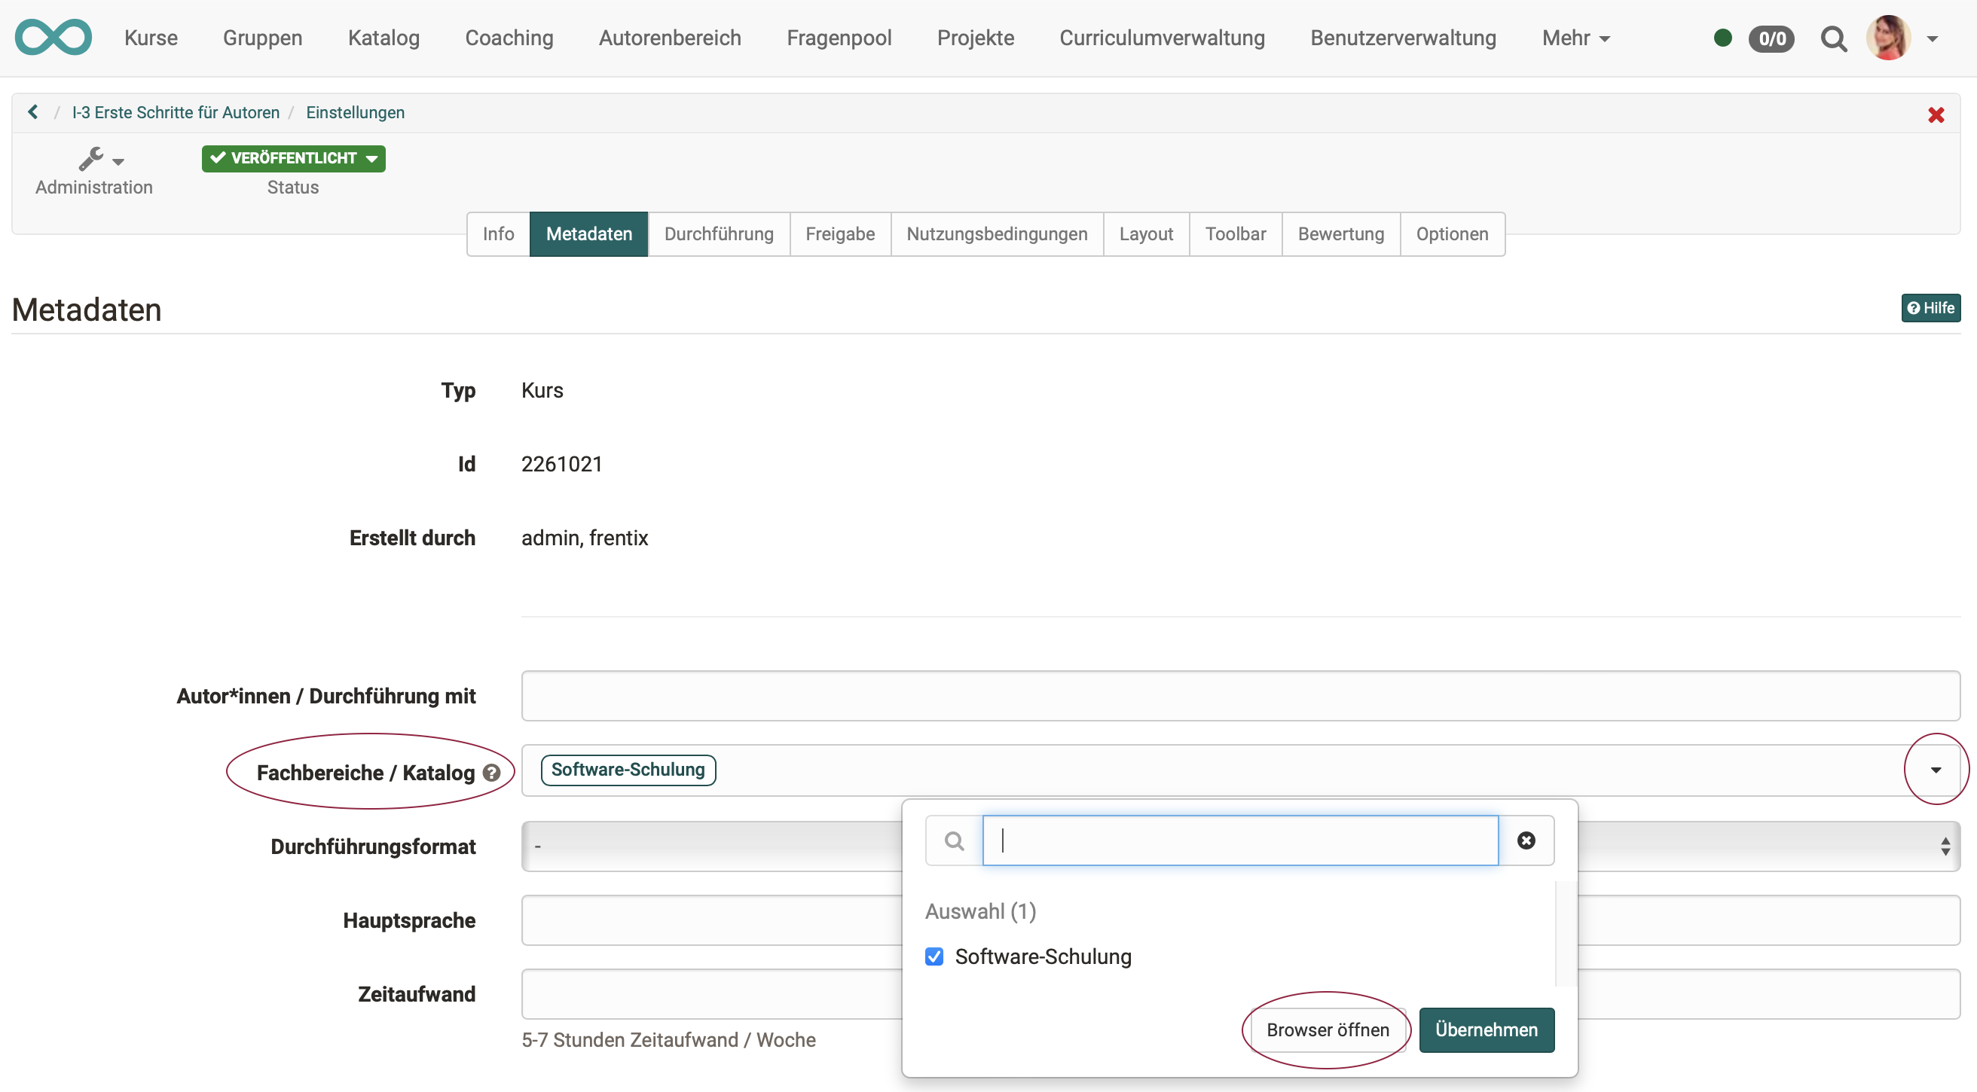Click the Hilfe help button
1977x1092 pixels.
pyautogui.click(x=1930, y=308)
